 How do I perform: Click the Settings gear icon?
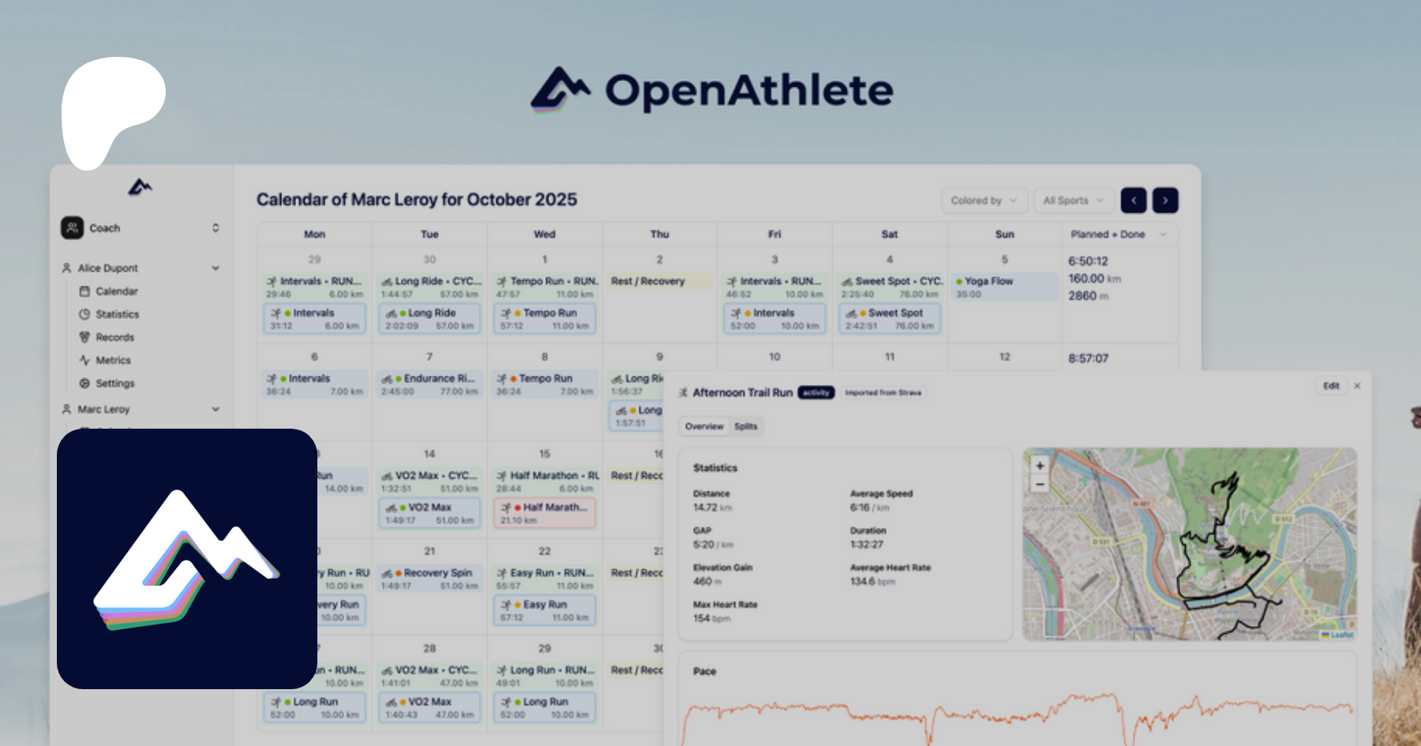(x=84, y=383)
